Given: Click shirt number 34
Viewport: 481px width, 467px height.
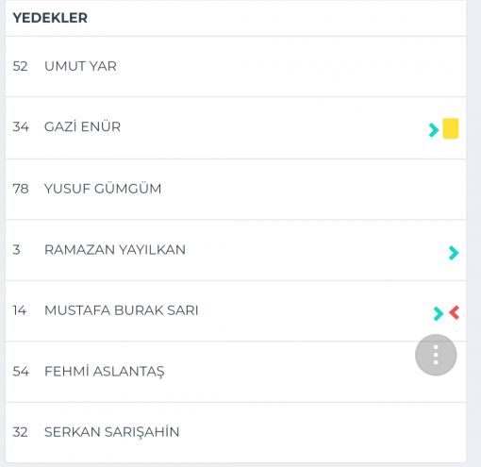Looking at the screenshot, I should tap(21, 126).
